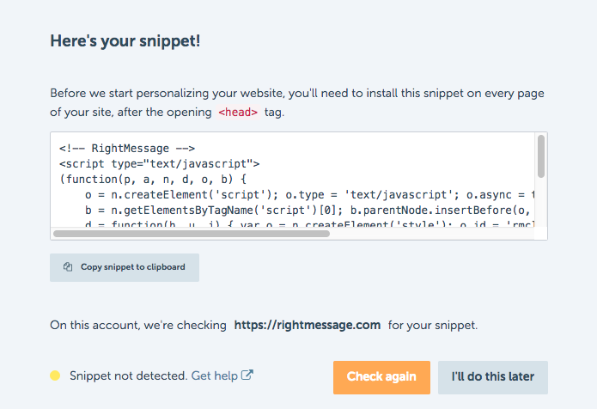Click the n.createElement('script') code line

(310, 195)
